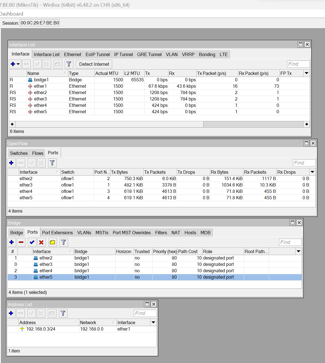Screen dimensions: 325x363
Task: Open filter funnel in OpenFlow toolbar
Action: click(x=52, y=163)
